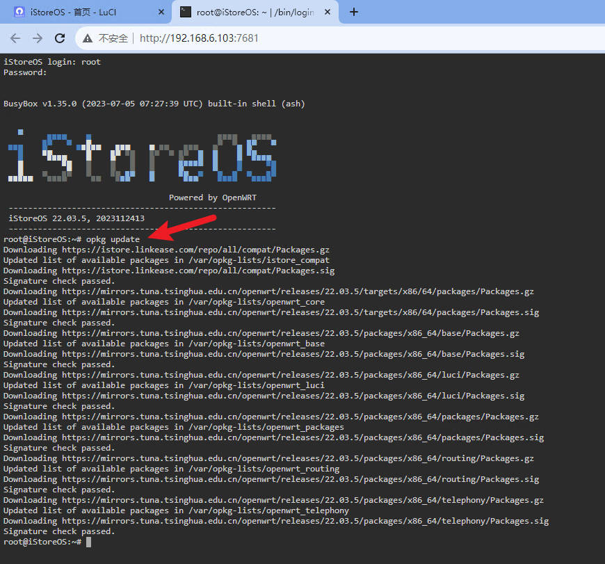Click the iStoreOS tab favicon
This screenshot has width=605, height=564.
point(19,12)
